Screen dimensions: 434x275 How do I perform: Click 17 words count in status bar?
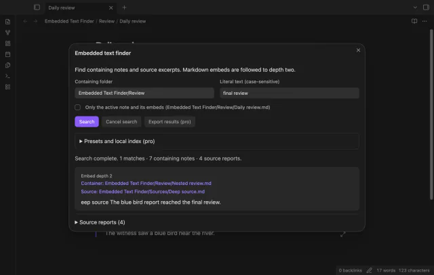coord(386,270)
